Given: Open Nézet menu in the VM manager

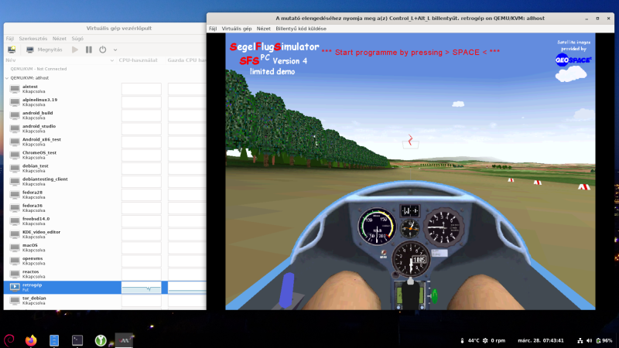Looking at the screenshot, I should [x=60, y=39].
